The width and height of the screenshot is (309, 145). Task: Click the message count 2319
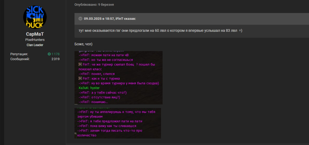(55, 59)
